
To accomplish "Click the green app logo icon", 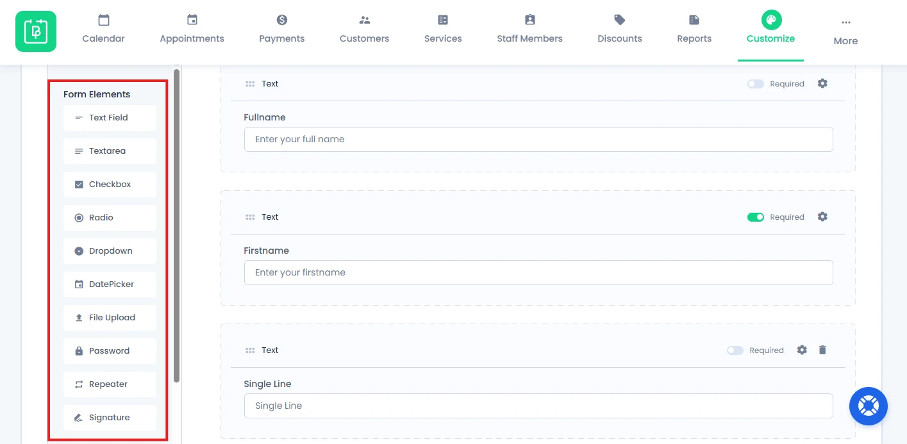I will (x=36, y=31).
